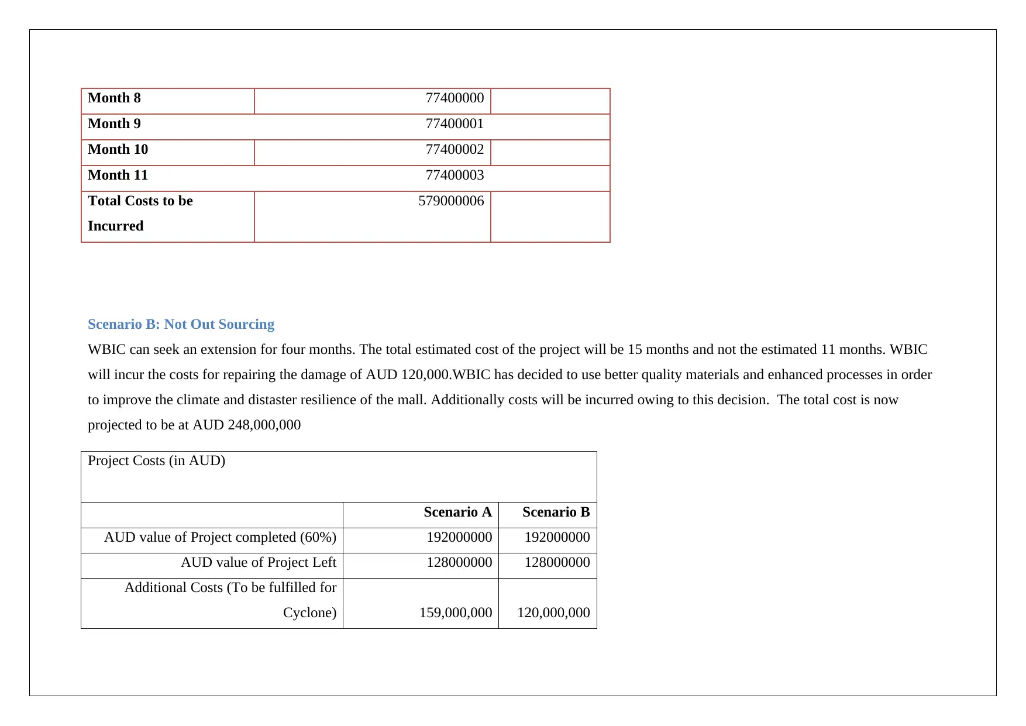Click 'Additional Costs (To be fulfilled for' label
The height and width of the screenshot is (726, 1026).
tap(230, 588)
